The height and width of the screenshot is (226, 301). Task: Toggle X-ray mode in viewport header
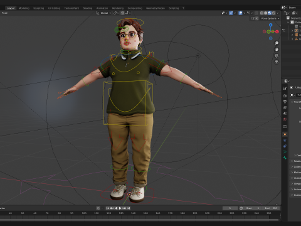256,13
